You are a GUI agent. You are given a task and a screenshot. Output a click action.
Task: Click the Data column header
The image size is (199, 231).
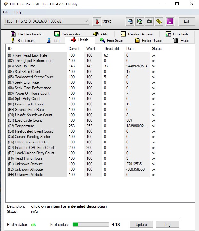click(x=137, y=49)
